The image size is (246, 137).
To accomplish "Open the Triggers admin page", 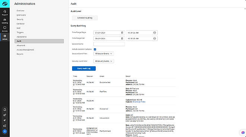I will coord(20,32).
